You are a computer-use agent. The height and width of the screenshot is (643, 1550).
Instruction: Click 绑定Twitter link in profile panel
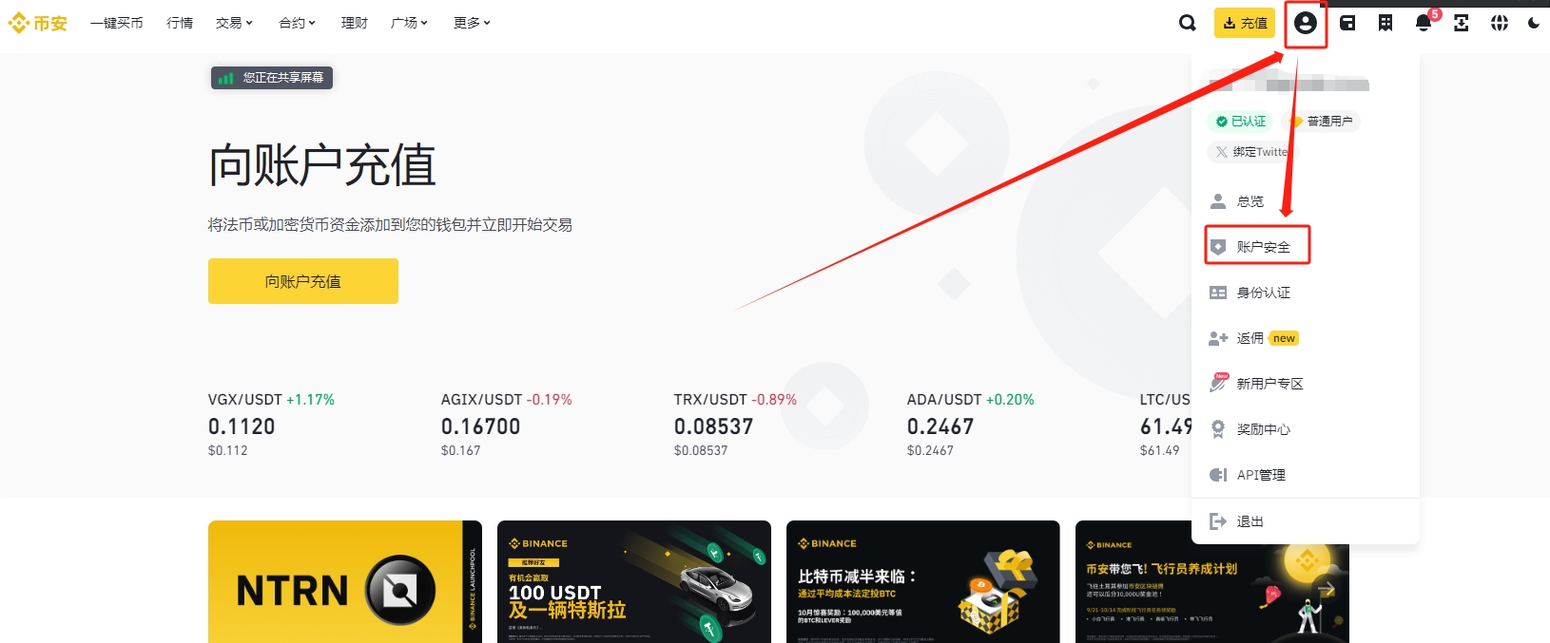pos(1252,152)
